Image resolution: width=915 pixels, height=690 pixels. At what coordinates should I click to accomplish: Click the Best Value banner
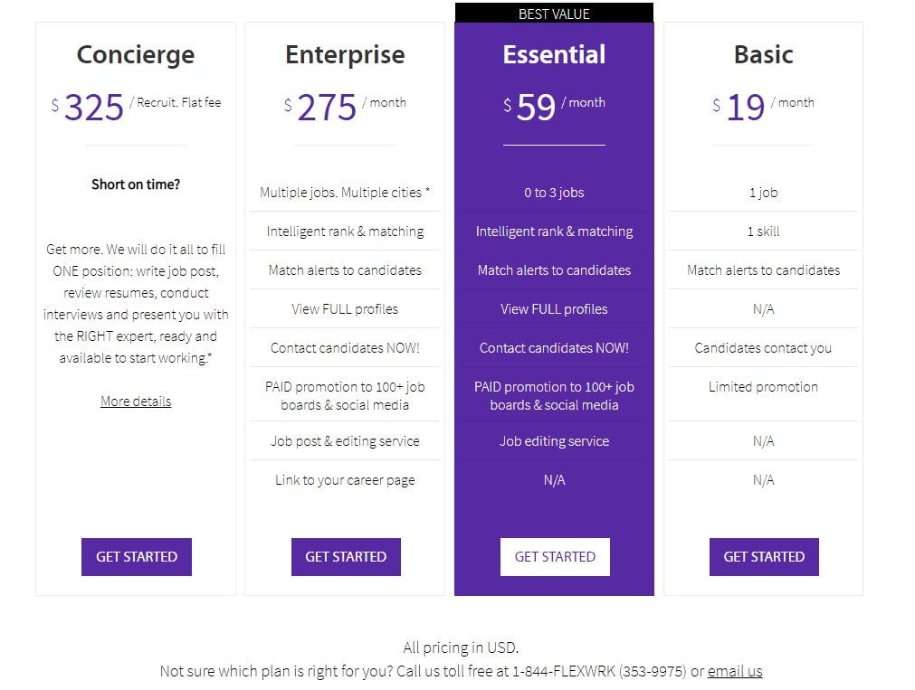[555, 14]
